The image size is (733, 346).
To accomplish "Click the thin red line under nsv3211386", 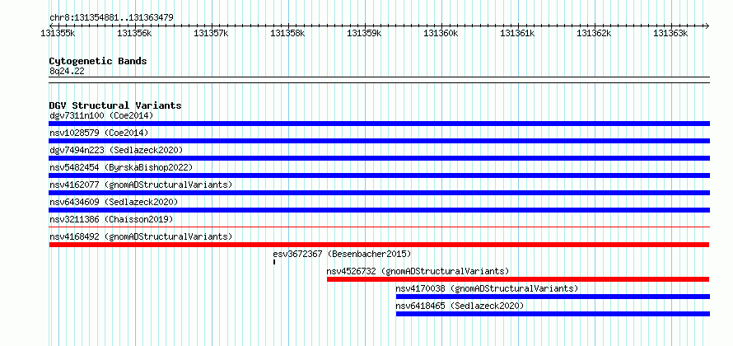I will (379, 227).
